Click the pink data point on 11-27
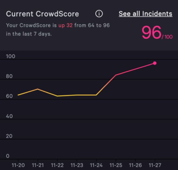Viewport: 178px width, 170px height. pos(155,63)
